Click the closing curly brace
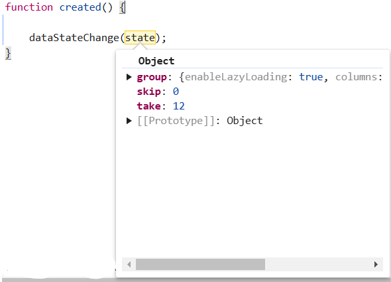Viewport: 391px width, 282px height. point(8,54)
